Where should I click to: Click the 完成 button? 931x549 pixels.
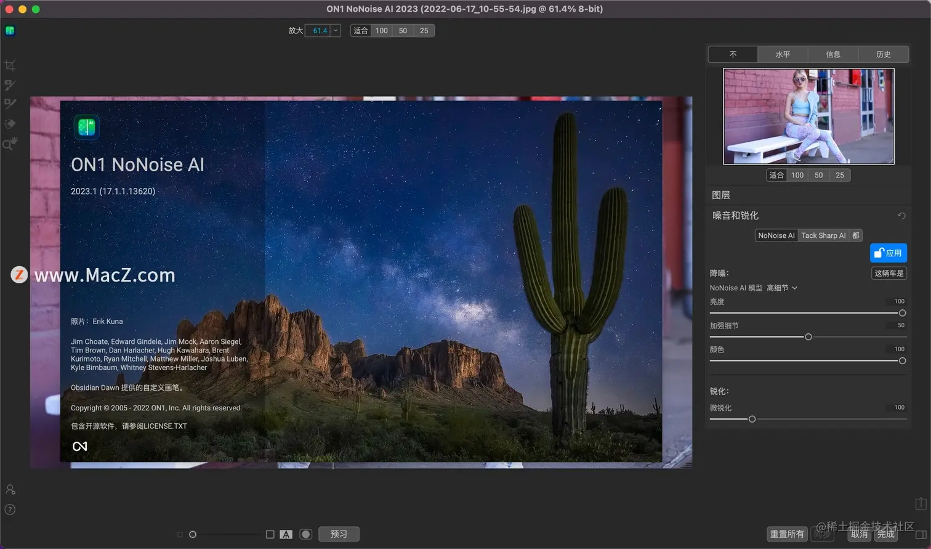point(885,534)
